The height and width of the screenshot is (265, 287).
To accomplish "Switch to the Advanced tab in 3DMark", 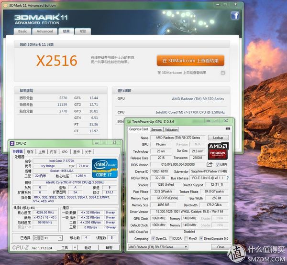I will coord(45,32).
